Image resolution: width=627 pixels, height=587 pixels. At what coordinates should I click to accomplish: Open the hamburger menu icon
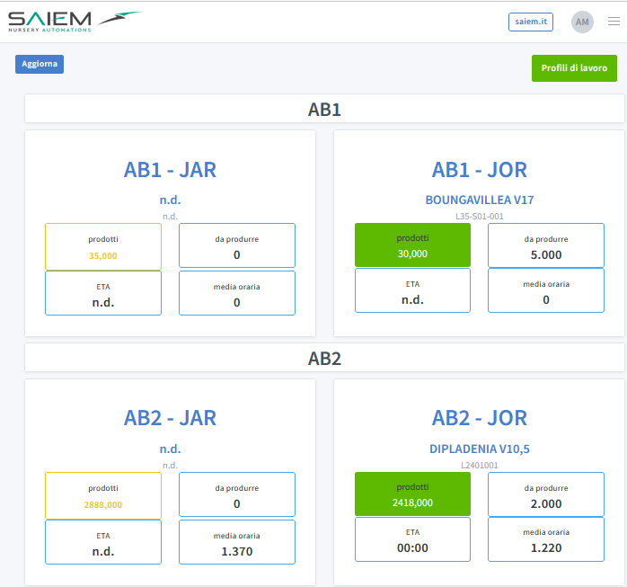tap(614, 22)
